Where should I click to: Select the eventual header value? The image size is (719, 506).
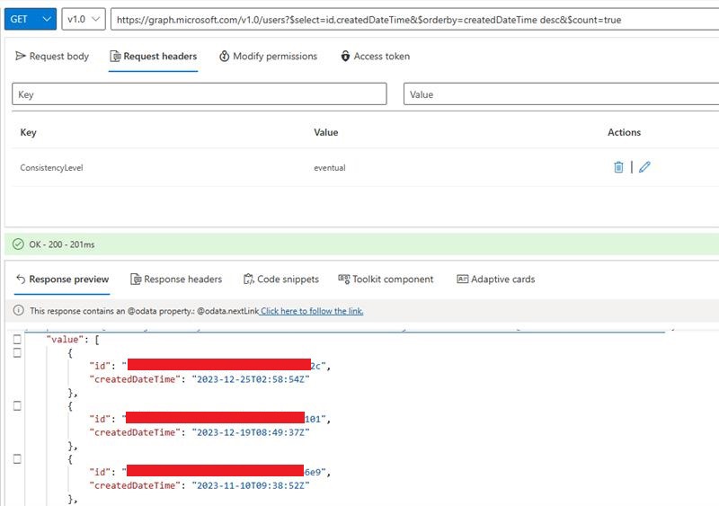coord(330,168)
